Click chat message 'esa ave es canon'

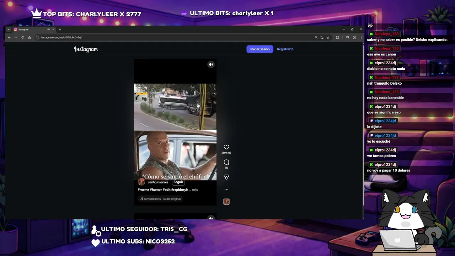(381, 54)
